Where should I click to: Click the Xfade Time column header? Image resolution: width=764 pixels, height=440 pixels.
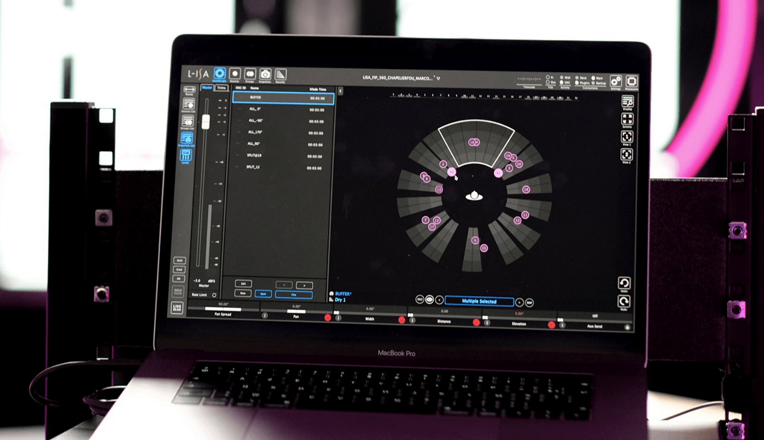[318, 89]
